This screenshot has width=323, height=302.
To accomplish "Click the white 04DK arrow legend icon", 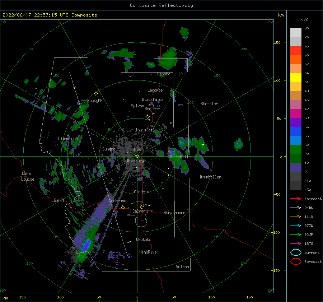I will [296, 208].
